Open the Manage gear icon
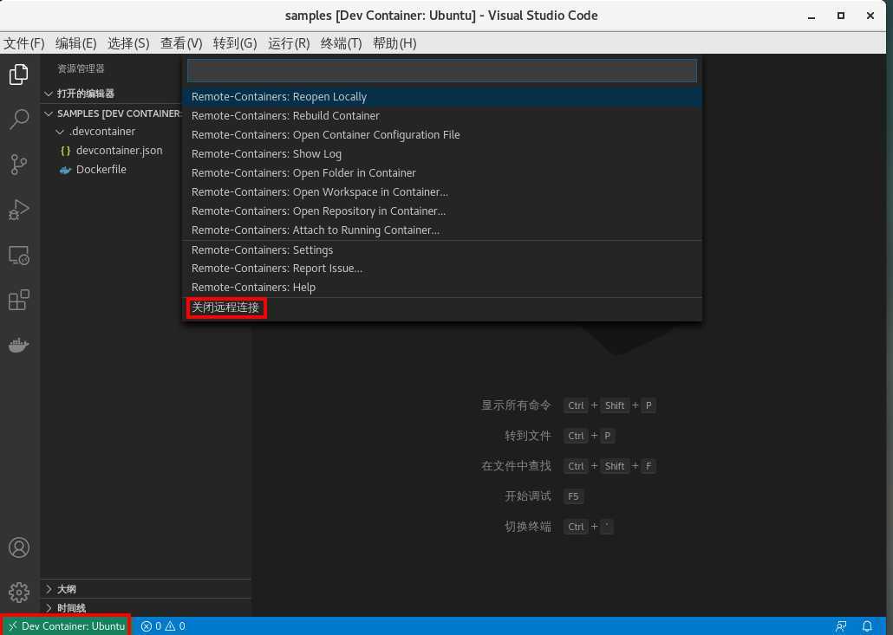The width and height of the screenshot is (893, 635). tap(19, 593)
